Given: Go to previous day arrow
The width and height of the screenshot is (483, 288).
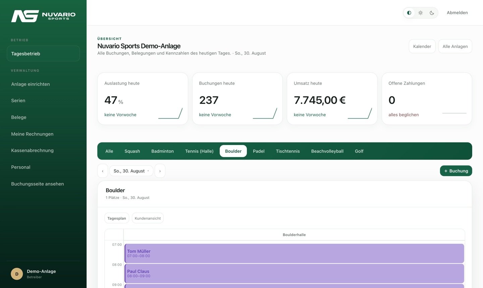Looking at the screenshot, I should pyautogui.click(x=103, y=171).
